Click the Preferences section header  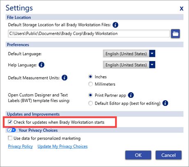click(94, 44)
